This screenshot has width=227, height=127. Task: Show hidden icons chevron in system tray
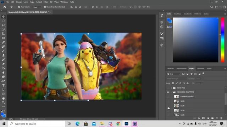(180, 124)
